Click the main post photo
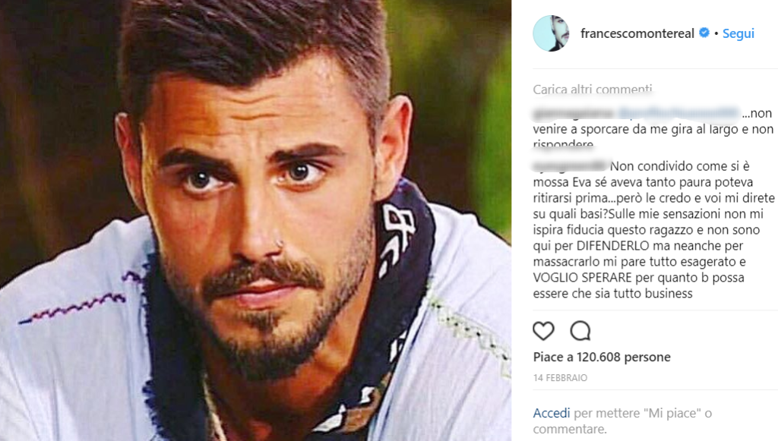 coord(255,220)
